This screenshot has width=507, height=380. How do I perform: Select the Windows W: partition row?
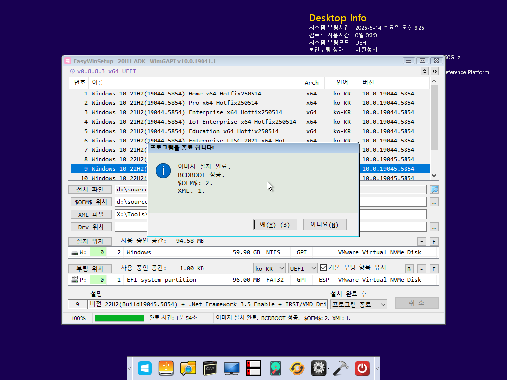253,253
